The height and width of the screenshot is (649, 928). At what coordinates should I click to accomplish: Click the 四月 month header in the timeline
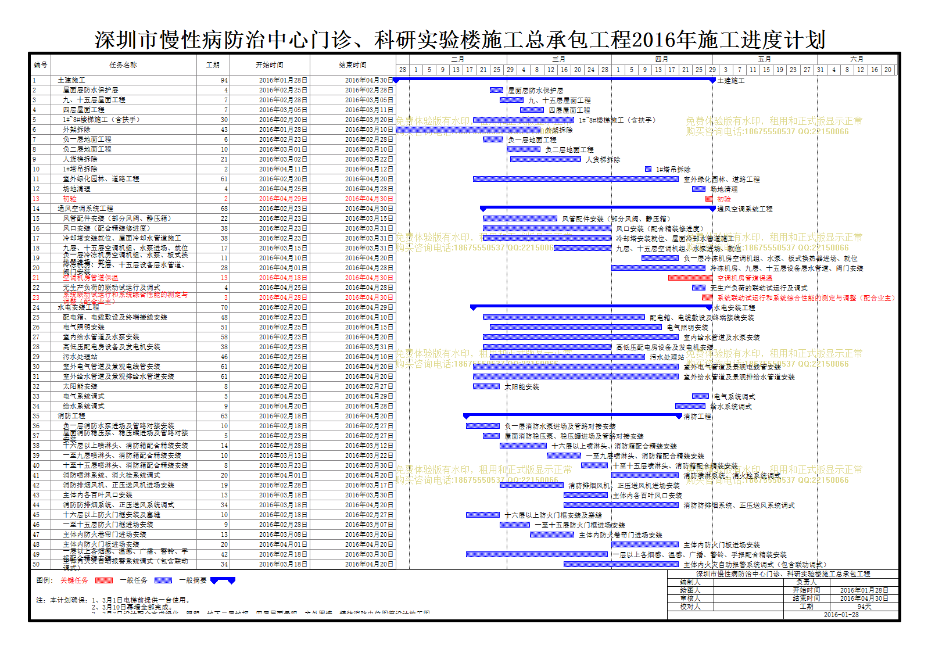(661, 59)
